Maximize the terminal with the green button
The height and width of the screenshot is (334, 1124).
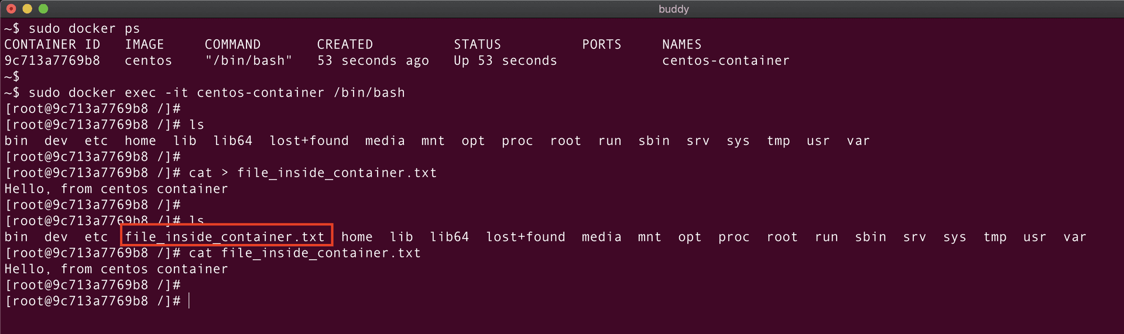(x=43, y=9)
